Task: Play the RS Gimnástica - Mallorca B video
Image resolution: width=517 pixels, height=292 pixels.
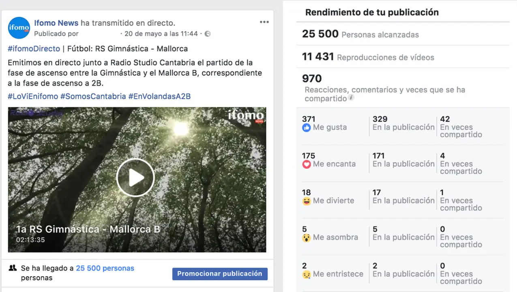Action: (135, 178)
